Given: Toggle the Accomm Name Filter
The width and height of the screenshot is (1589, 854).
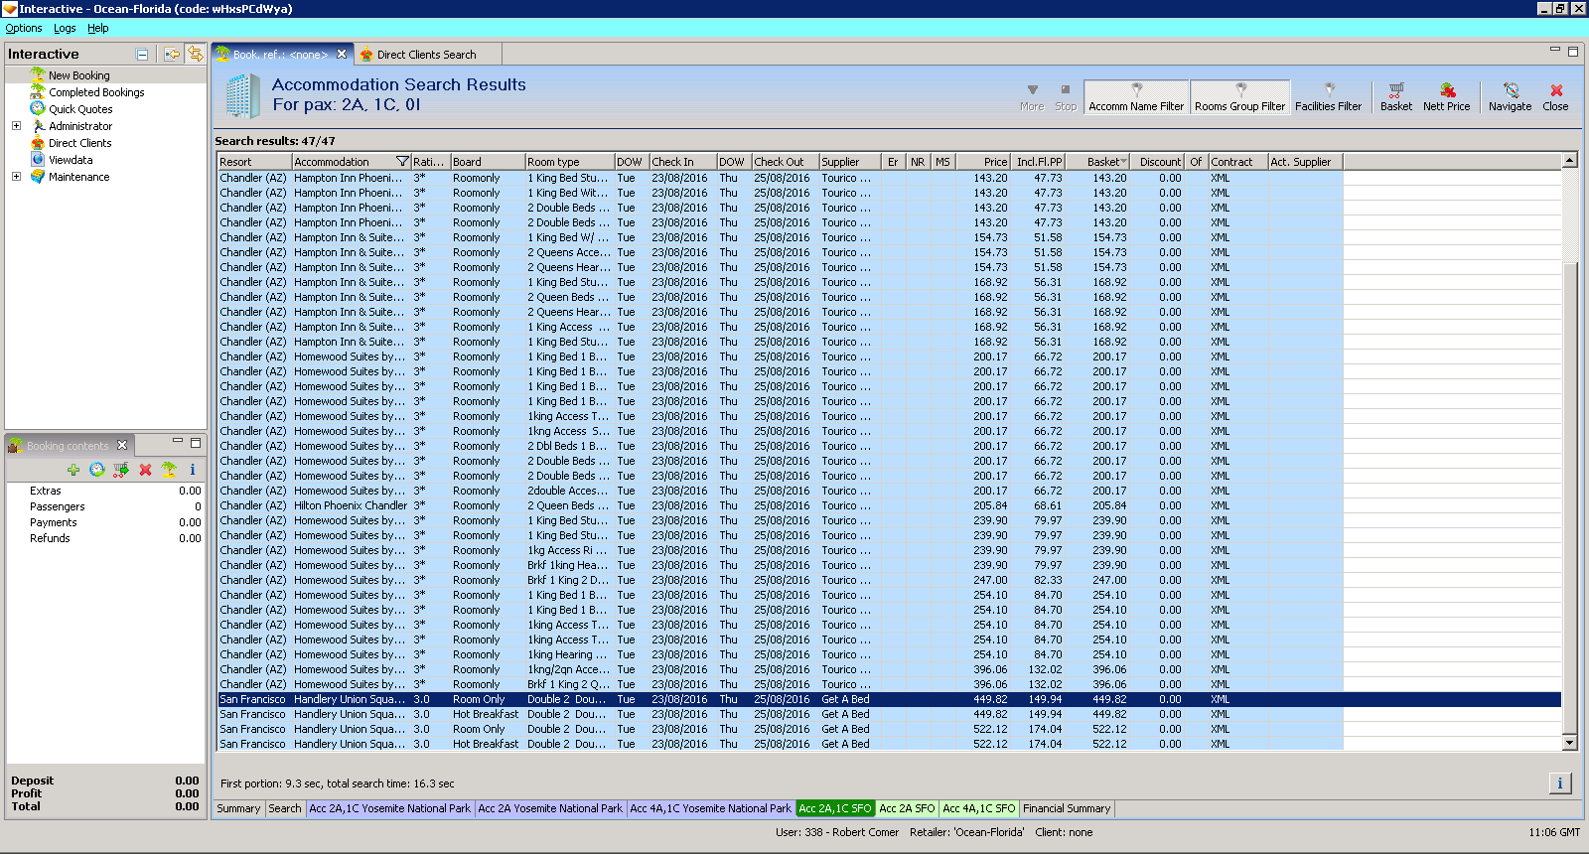Looking at the screenshot, I should point(1136,97).
